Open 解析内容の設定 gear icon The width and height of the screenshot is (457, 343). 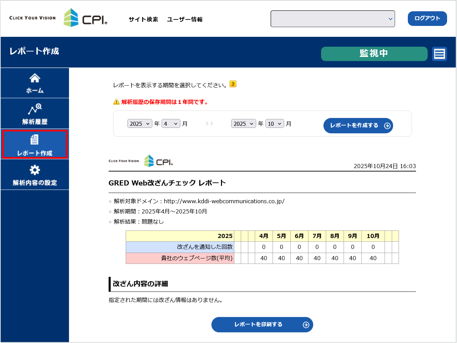point(34,170)
